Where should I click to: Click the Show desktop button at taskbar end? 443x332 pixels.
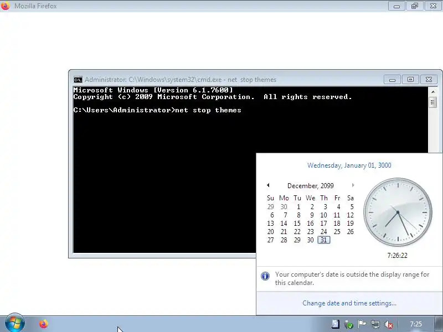439,324
